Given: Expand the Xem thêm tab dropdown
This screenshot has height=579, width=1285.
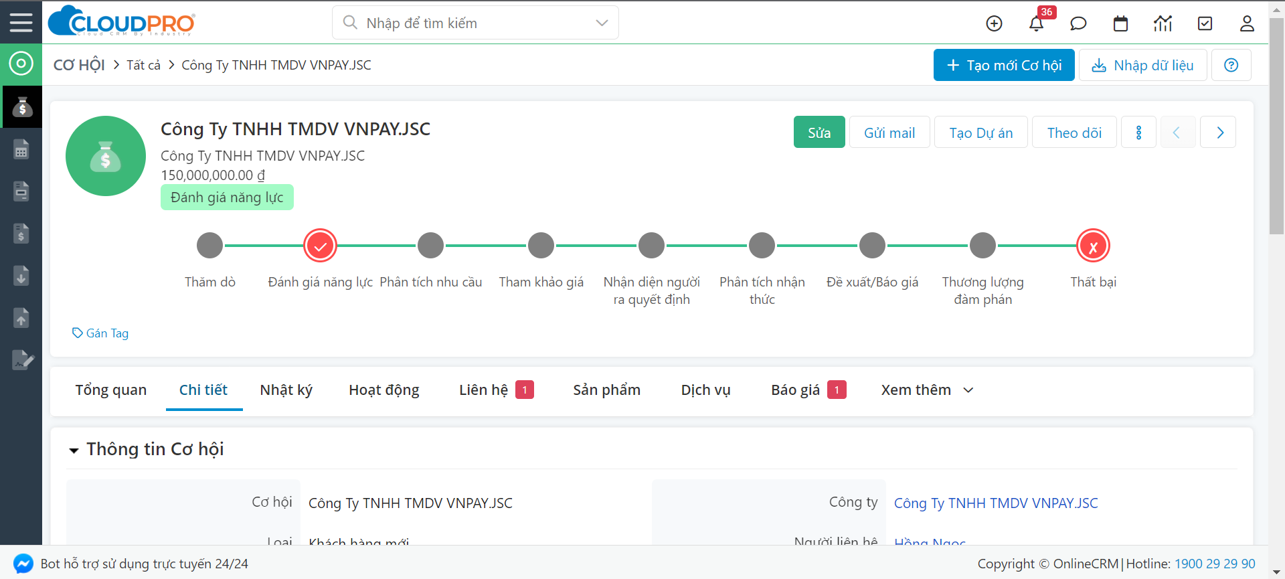Looking at the screenshot, I should click(927, 390).
